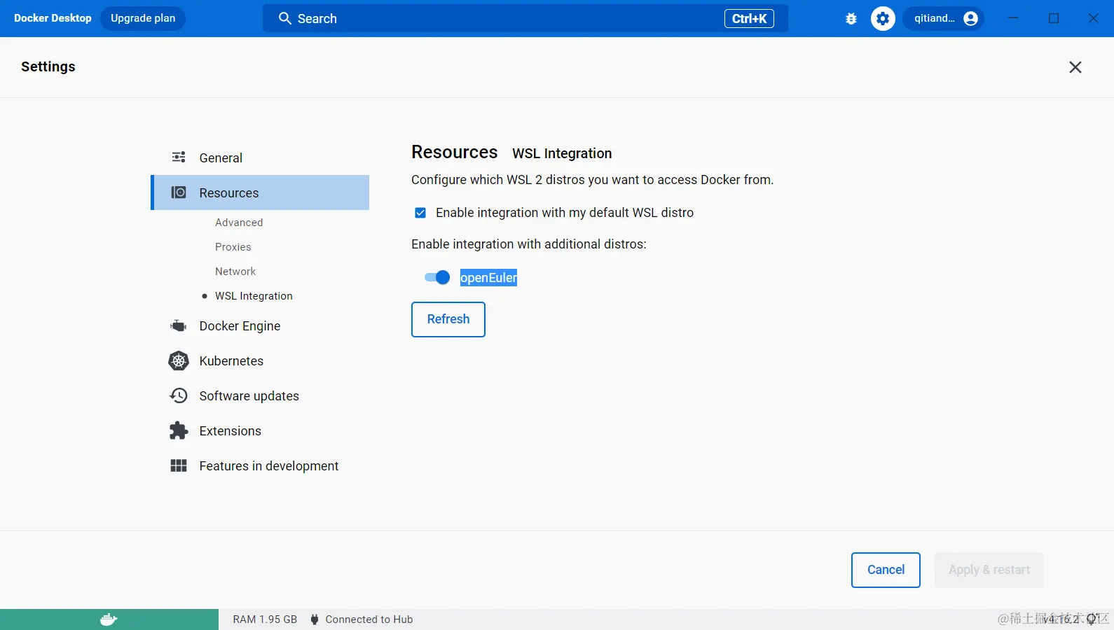Click the highlighted openEuler distro label
The height and width of the screenshot is (630, 1114).
click(x=488, y=278)
